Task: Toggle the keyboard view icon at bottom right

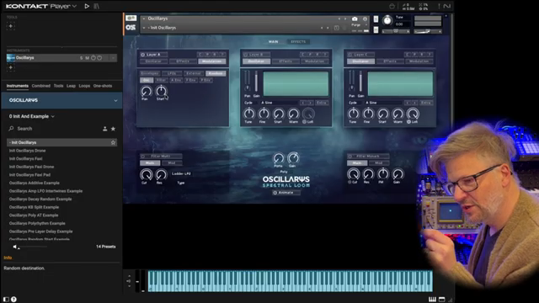Action: (432, 300)
